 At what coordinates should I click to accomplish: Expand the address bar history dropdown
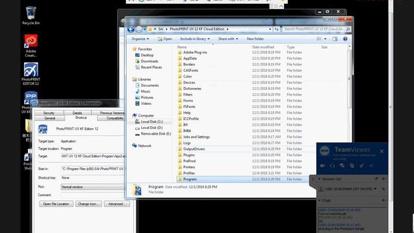click(x=270, y=29)
